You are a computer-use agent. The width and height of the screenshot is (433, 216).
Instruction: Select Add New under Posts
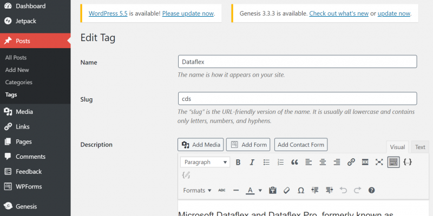coord(17,70)
